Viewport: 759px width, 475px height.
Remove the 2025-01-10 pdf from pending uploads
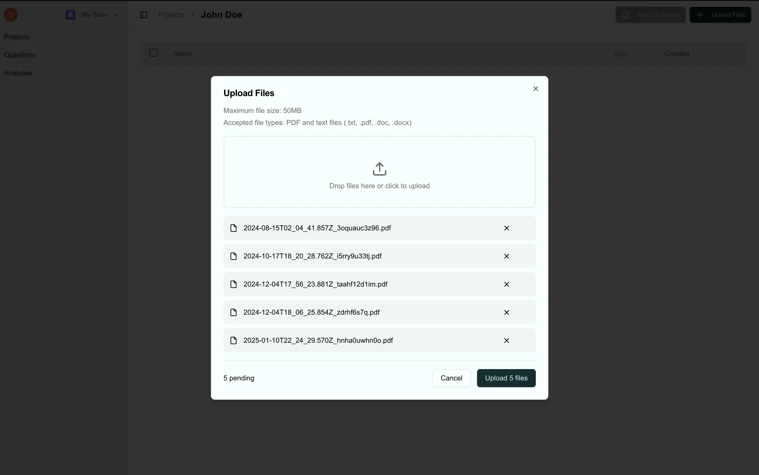[506, 340]
